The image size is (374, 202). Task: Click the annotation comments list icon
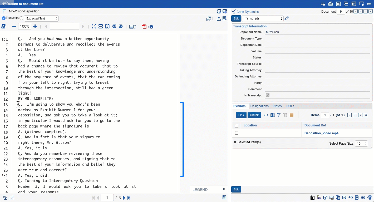[x=132, y=27]
